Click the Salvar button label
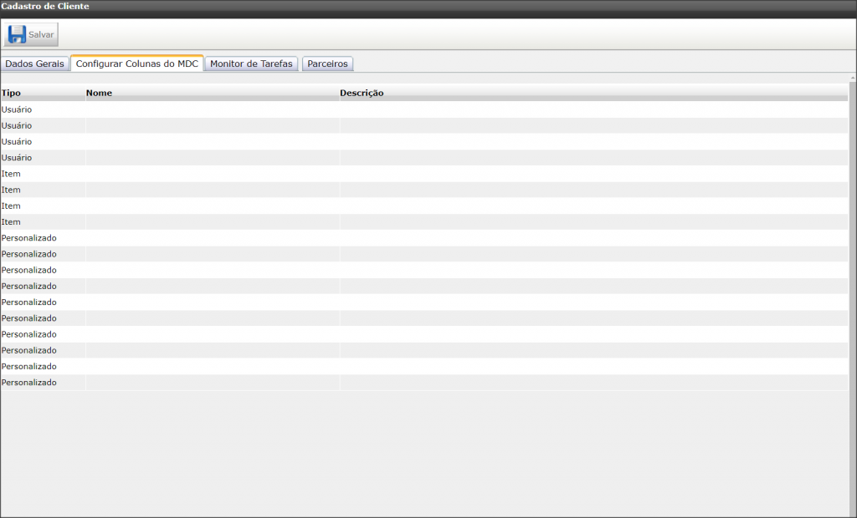This screenshot has height=518, width=857. click(x=41, y=34)
